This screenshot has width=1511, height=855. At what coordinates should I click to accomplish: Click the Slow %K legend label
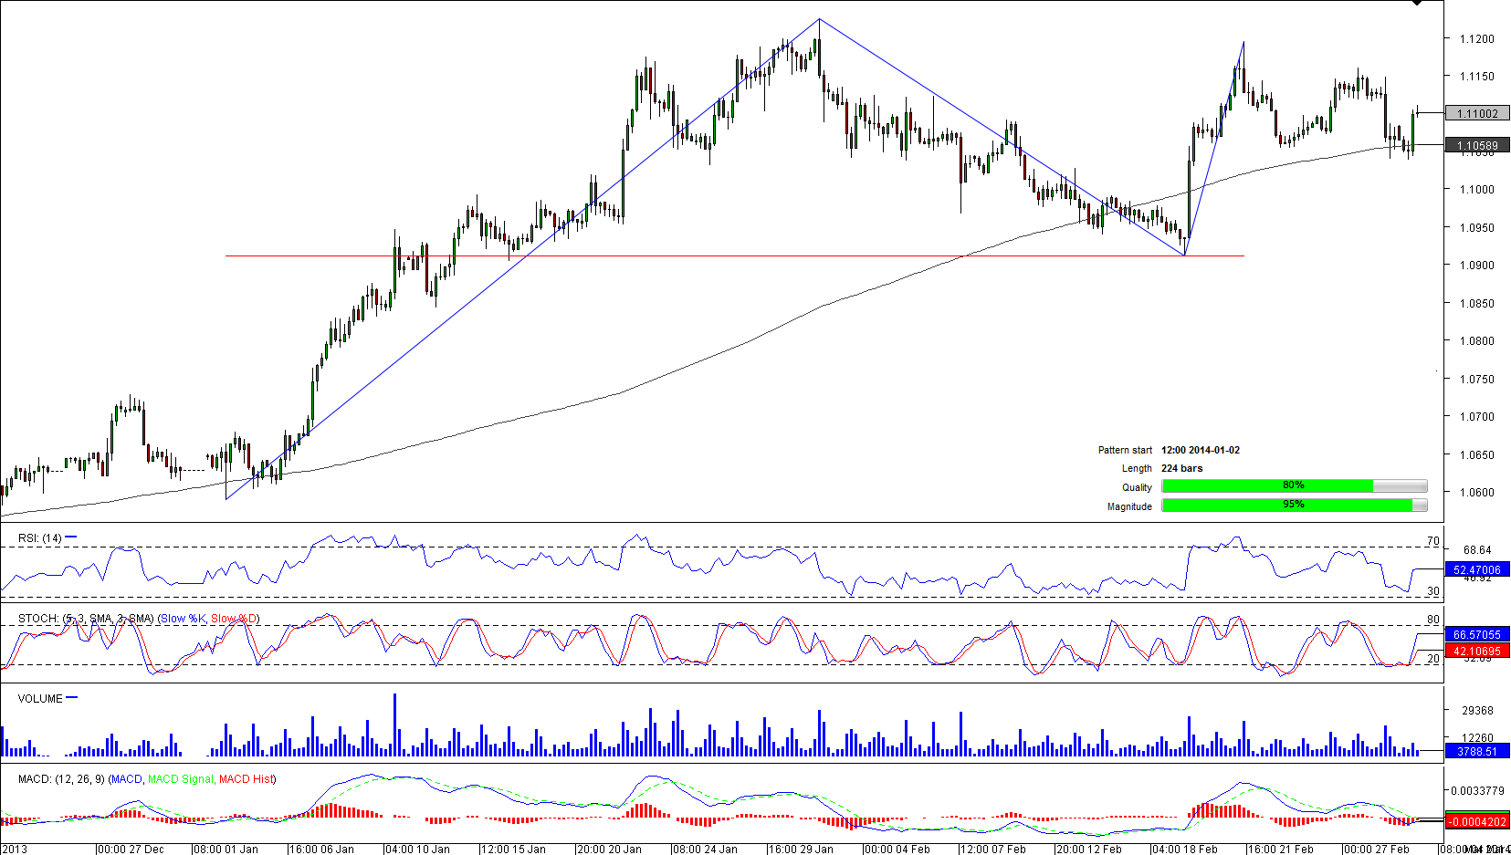(x=183, y=619)
